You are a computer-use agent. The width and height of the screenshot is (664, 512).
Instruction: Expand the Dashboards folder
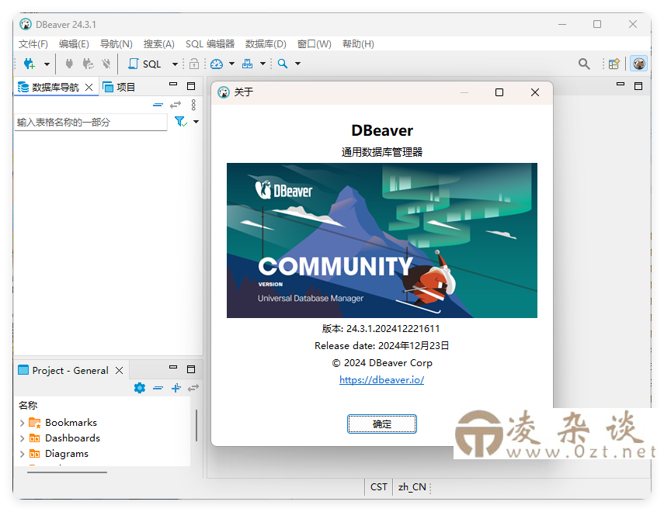point(22,438)
